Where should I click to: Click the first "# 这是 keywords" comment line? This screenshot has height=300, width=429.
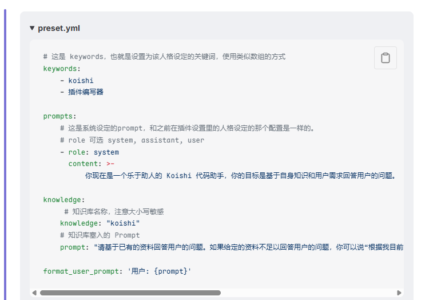[164, 57]
